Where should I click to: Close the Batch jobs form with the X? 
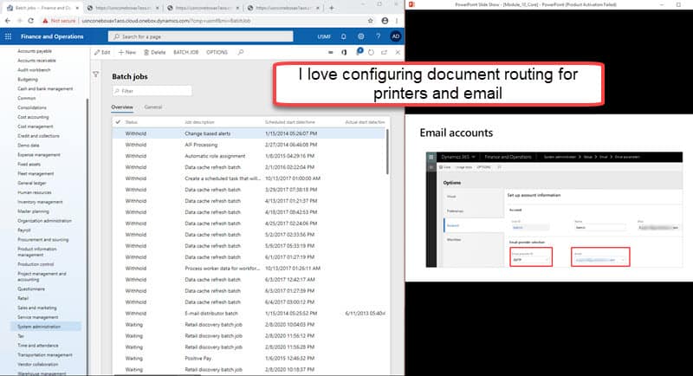pyautogui.click(x=398, y=52)
